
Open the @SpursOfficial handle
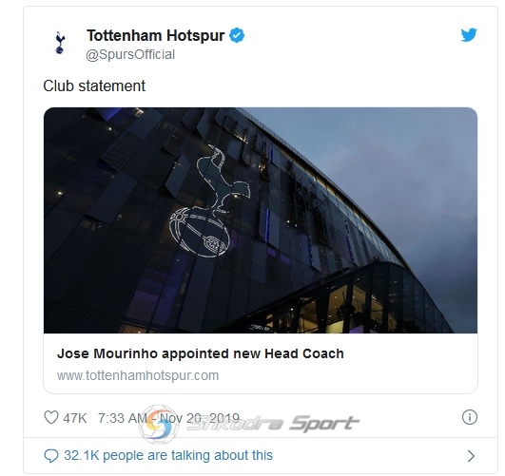click(x=130, y=55)
